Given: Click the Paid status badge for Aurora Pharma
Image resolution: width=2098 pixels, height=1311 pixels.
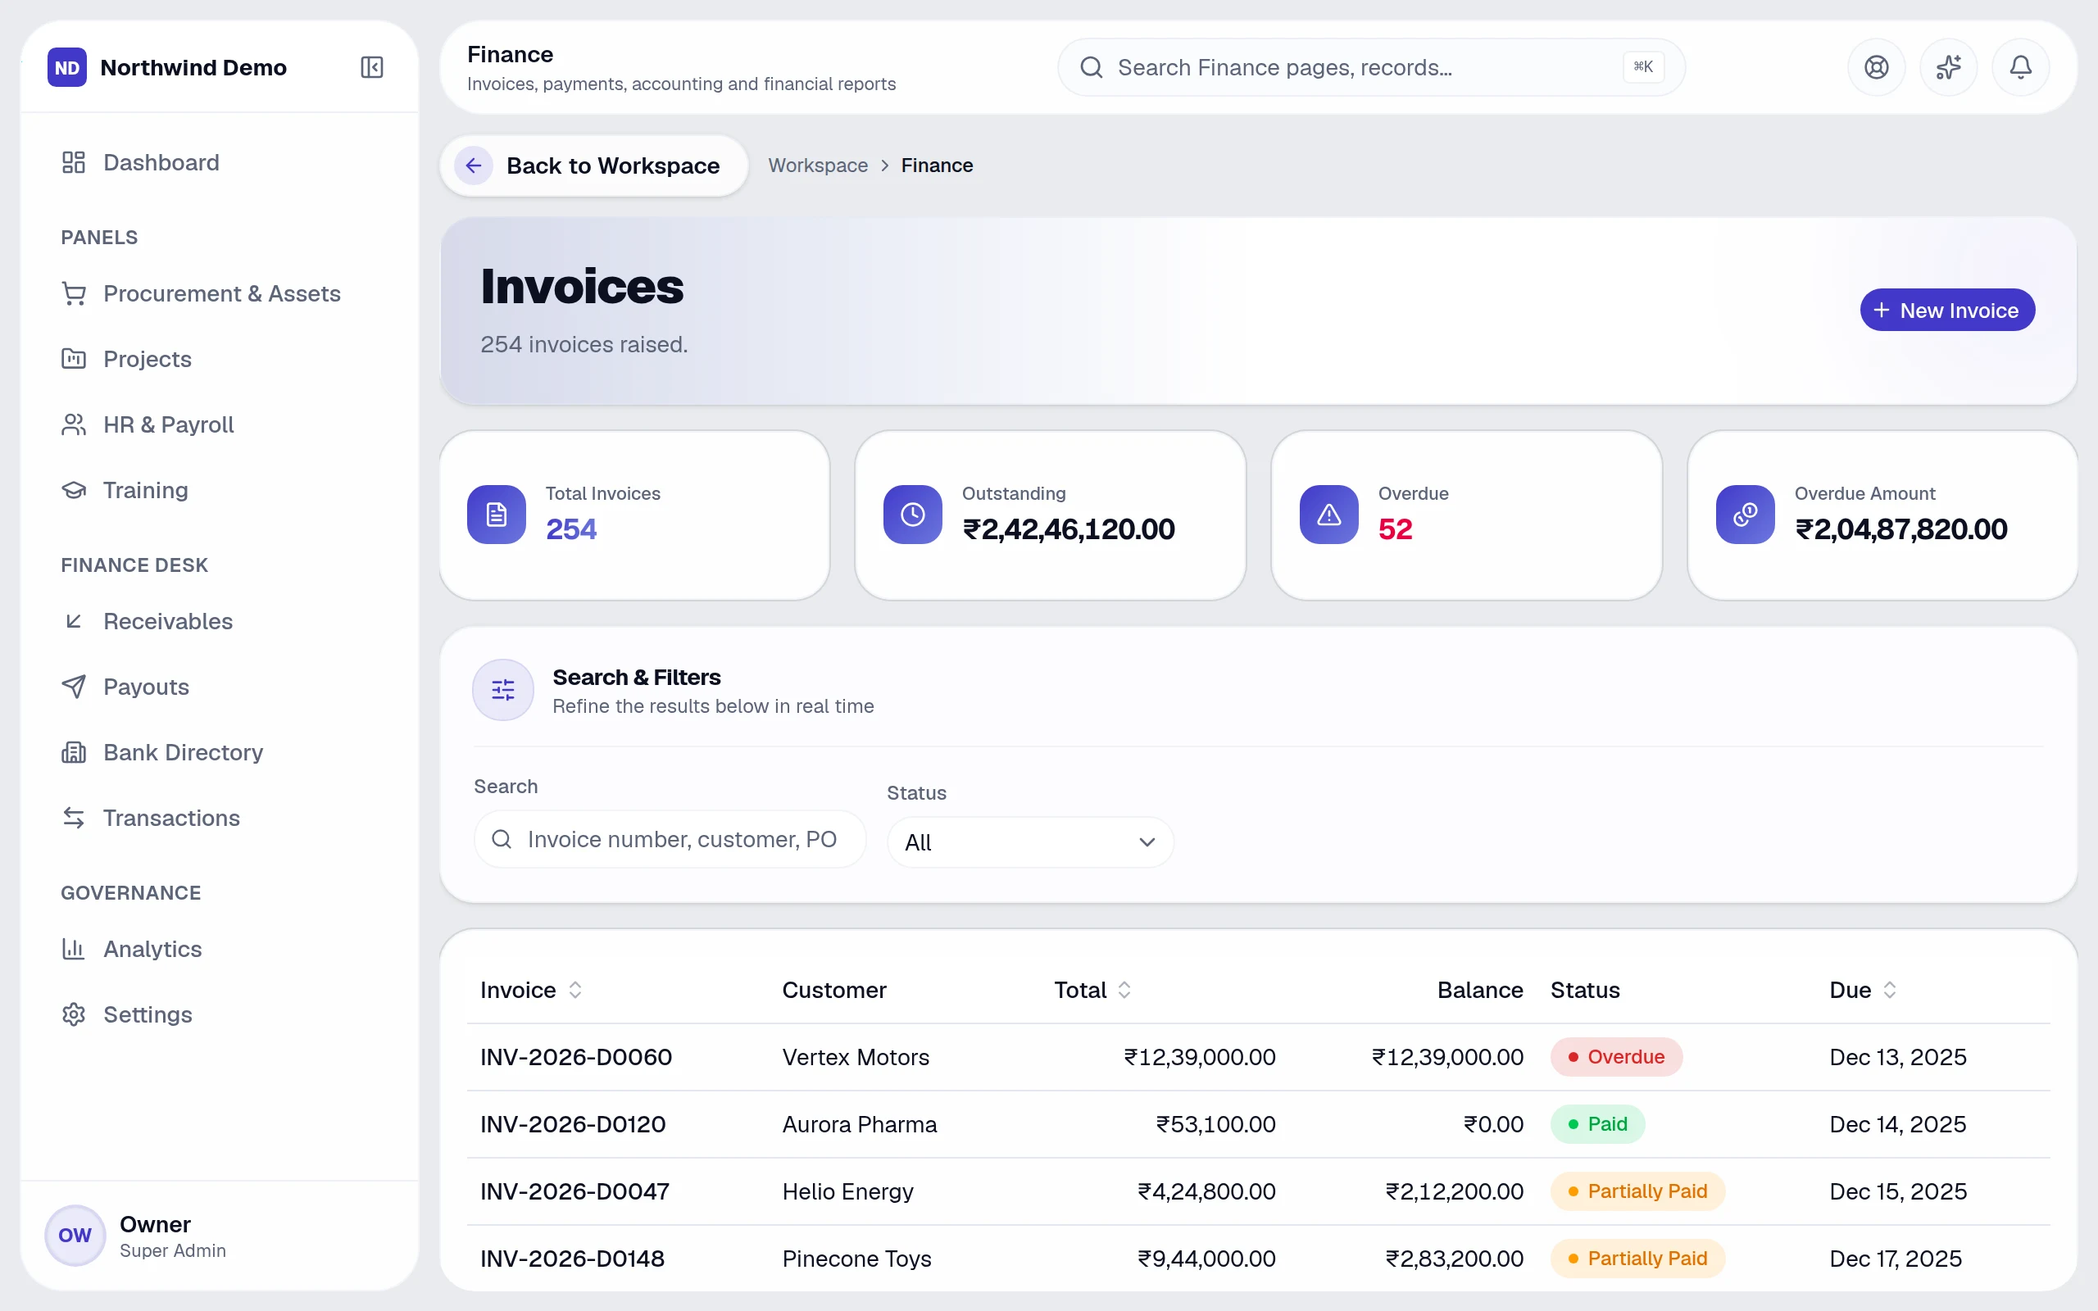Looking at the screenshot, I should click(1597, 1124).
